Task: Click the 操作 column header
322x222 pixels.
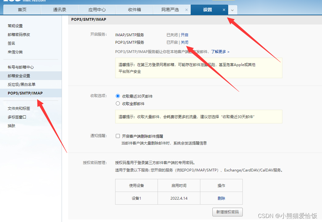Action: [x=221, y=185]
